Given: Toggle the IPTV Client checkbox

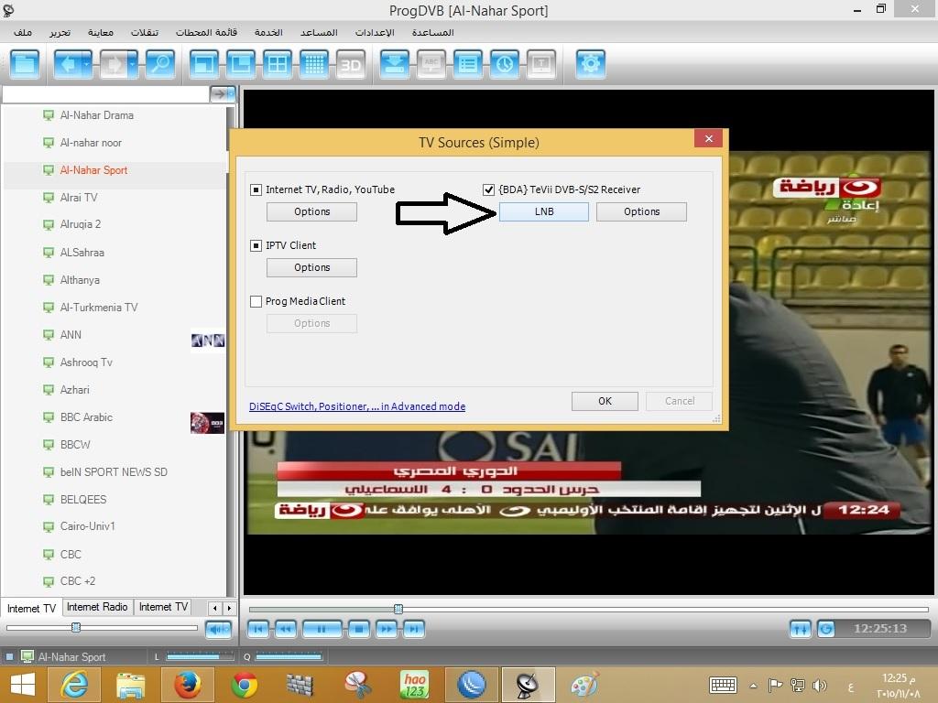Looking at the screenshot, I should [x=256, y=245].
